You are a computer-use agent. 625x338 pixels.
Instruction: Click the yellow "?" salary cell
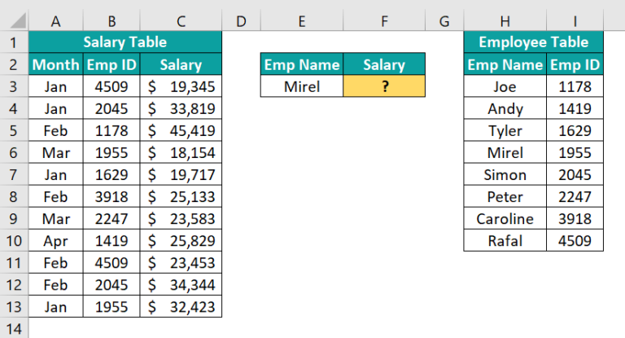[x=384, y=86]
